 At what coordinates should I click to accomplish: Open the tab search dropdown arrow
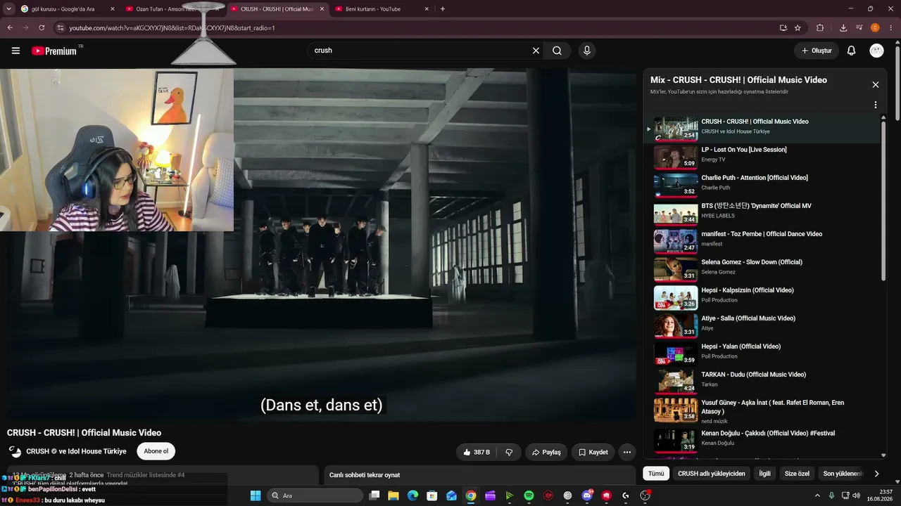[8, 9]
